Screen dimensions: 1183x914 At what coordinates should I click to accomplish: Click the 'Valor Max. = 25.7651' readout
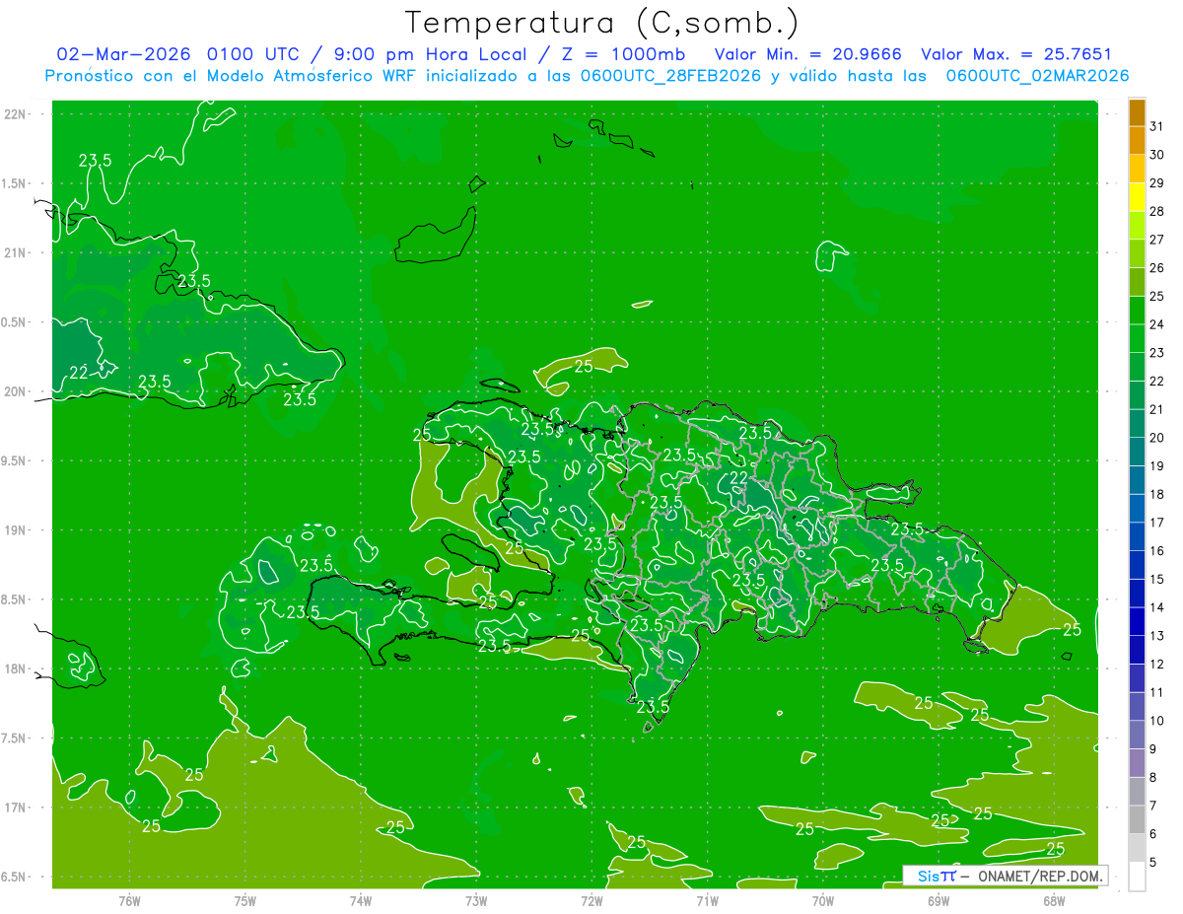pos(1016,54)
